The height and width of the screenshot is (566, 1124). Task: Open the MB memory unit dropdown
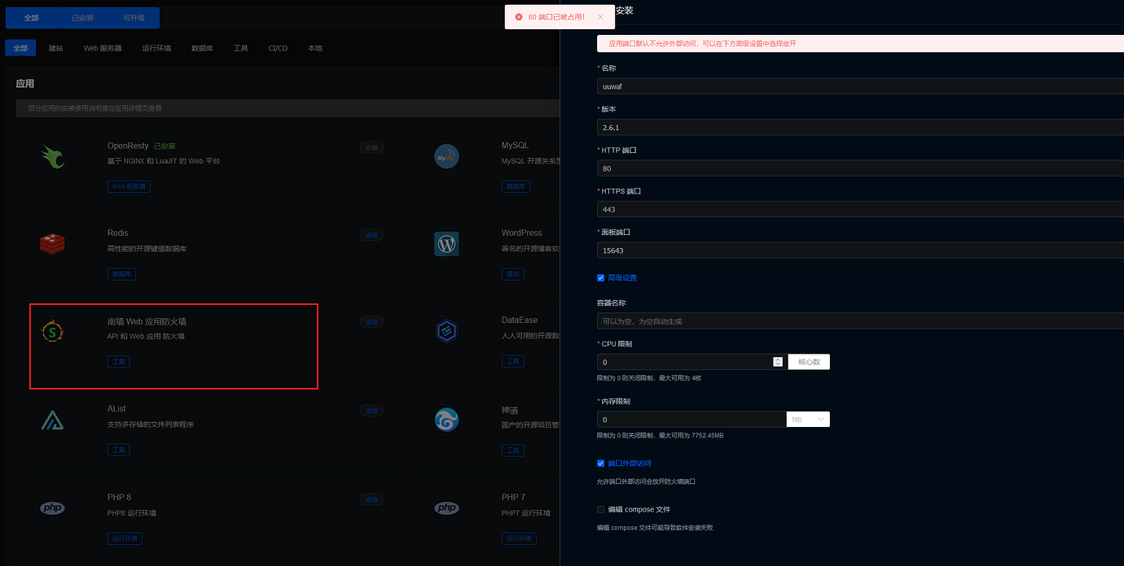tap(808, 419)
